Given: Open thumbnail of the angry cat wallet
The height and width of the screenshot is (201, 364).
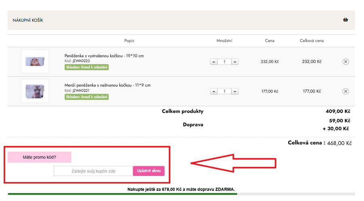Looking at the screenshot, I should pyautogui.click(x=35, y=91).
